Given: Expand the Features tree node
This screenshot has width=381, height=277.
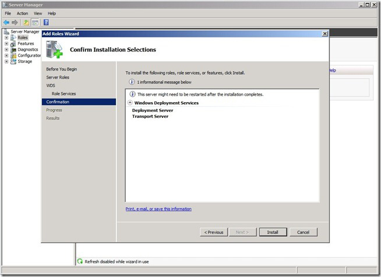Looking at the screenshot, I should [6, 44].
